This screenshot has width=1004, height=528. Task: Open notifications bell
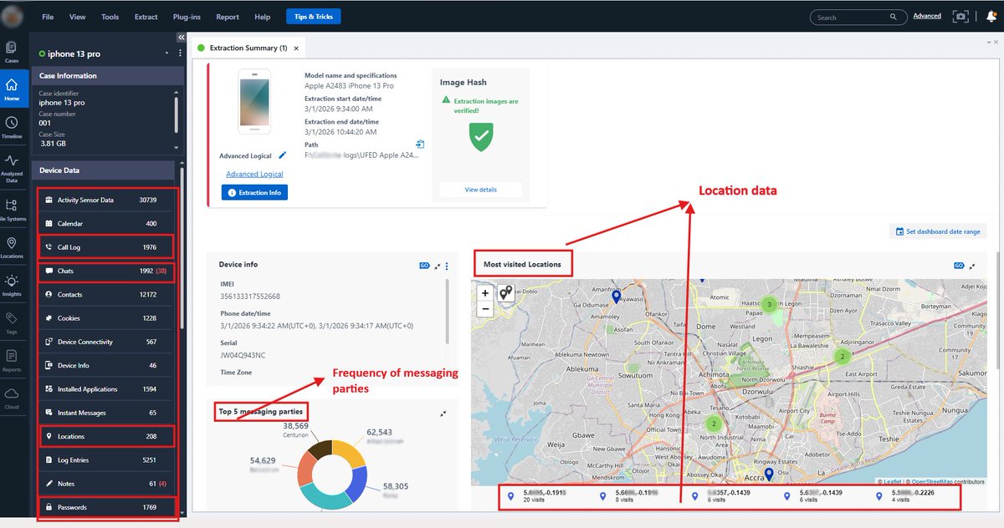click(991, 17)
